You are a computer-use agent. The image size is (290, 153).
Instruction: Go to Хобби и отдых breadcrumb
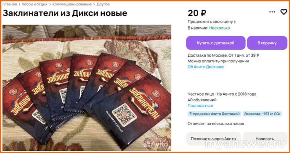click(x=35, y=4)
